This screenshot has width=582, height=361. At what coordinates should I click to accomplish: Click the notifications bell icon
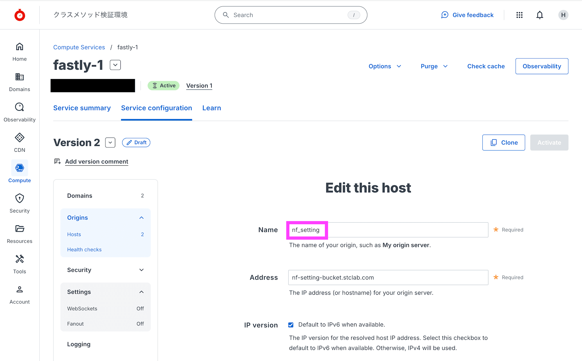click(x=540, y=15)
